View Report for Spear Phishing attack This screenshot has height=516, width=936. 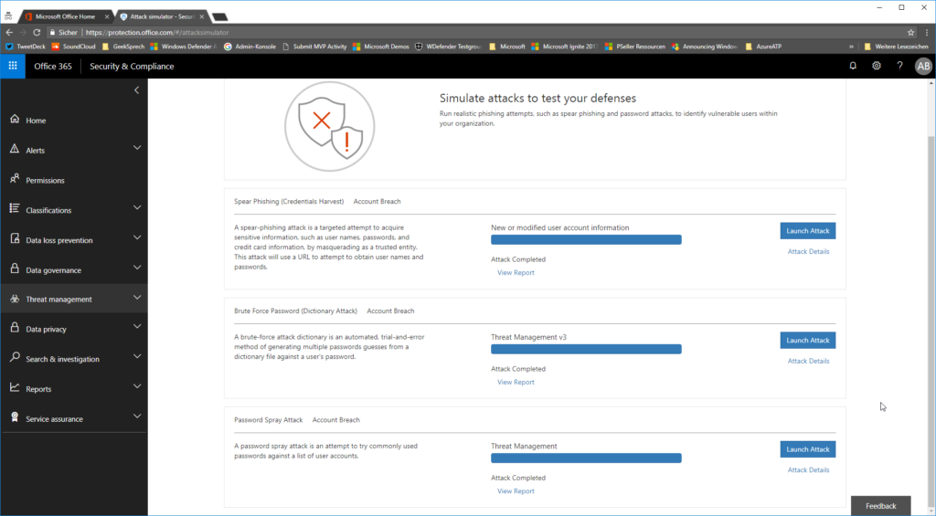[x=516, y=273]
